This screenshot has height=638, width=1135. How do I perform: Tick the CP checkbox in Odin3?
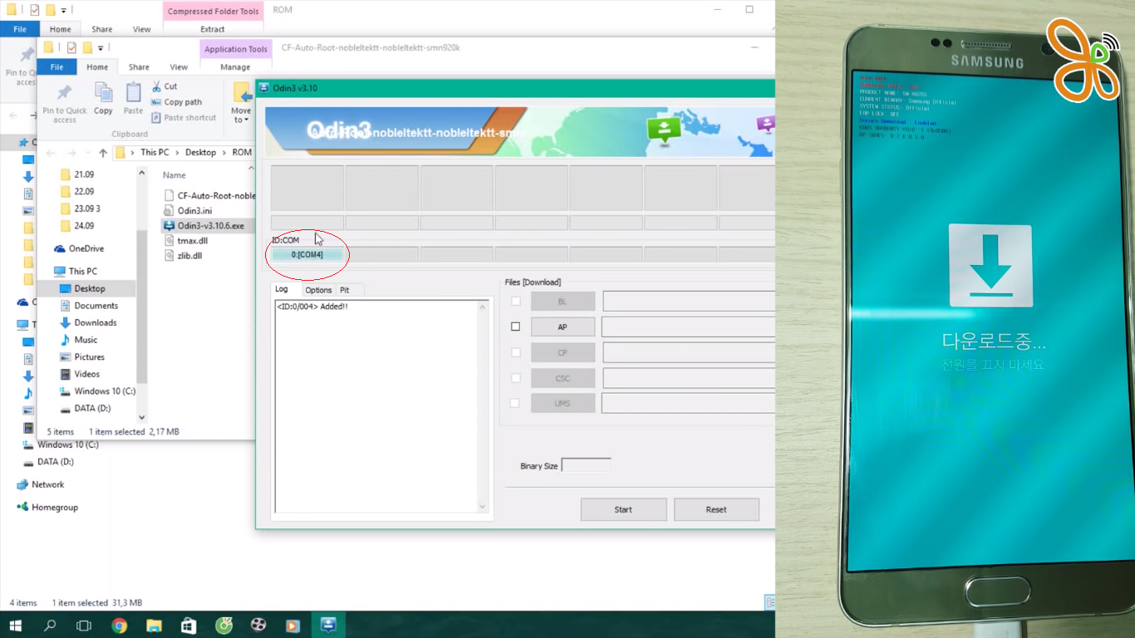coord(515,352)
